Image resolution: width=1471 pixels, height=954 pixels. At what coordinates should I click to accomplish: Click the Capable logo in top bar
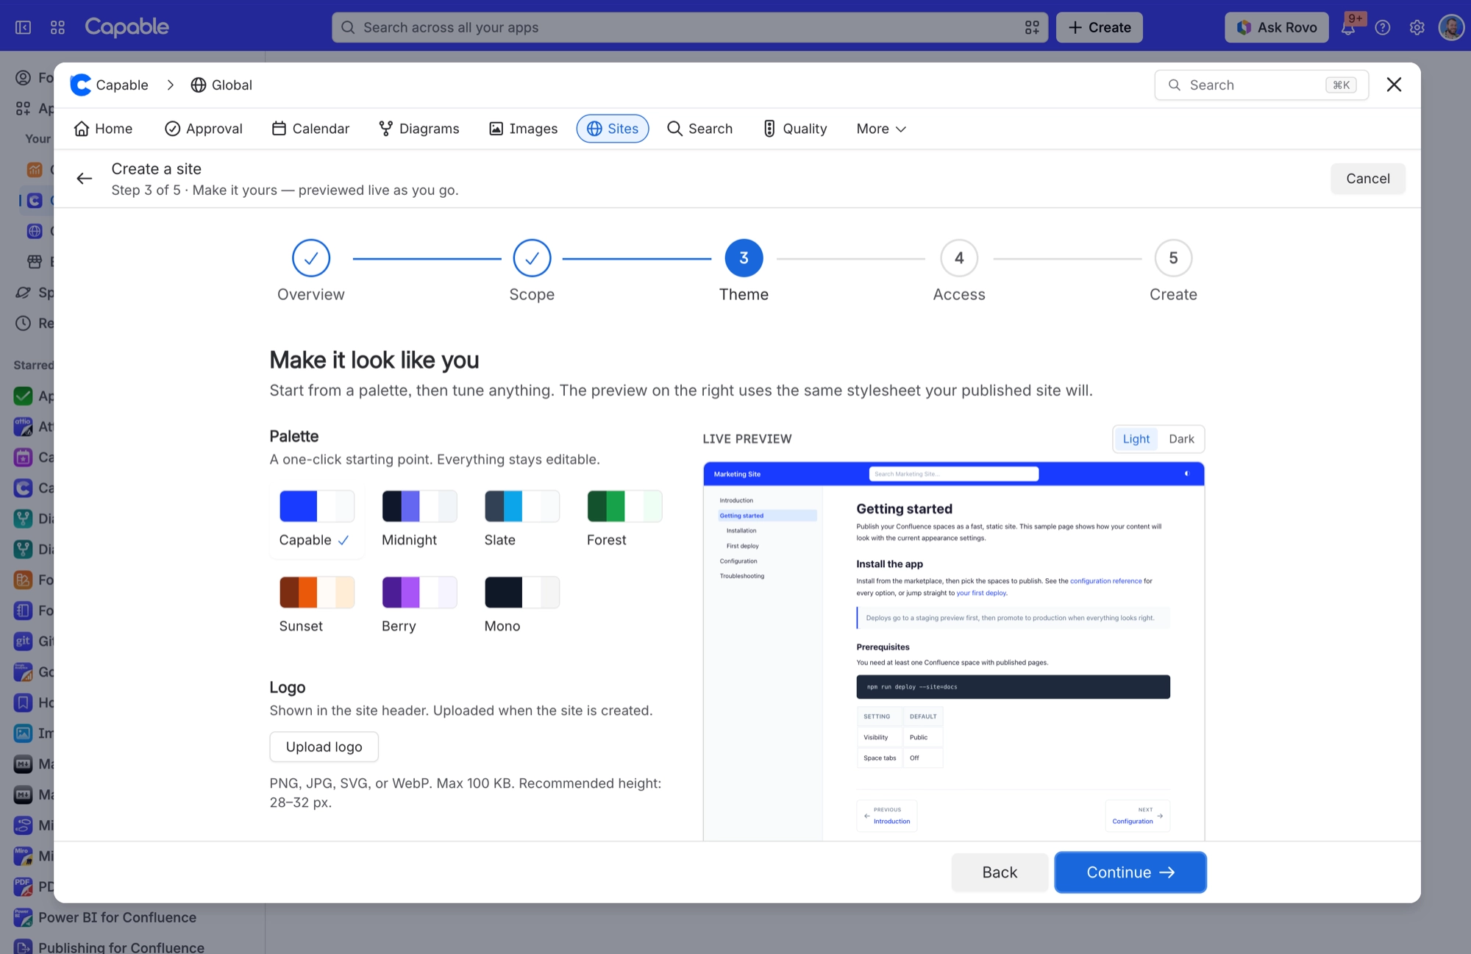pos(127,27)
